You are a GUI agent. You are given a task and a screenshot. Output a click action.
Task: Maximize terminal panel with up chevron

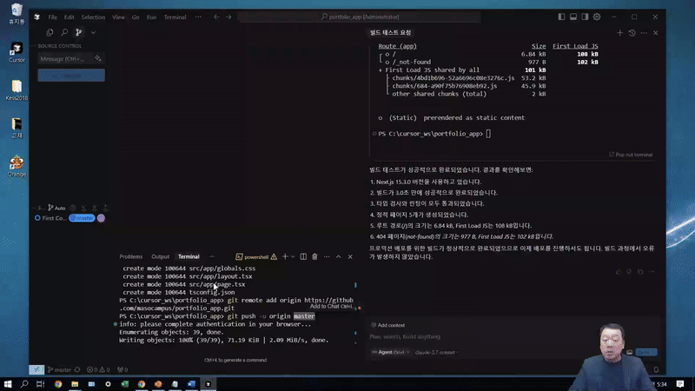click(338, 256)
